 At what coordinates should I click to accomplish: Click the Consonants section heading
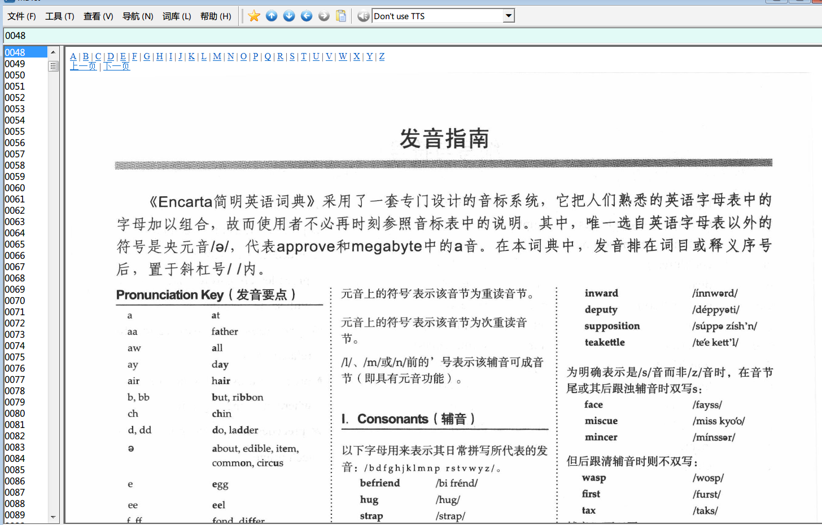408,418
